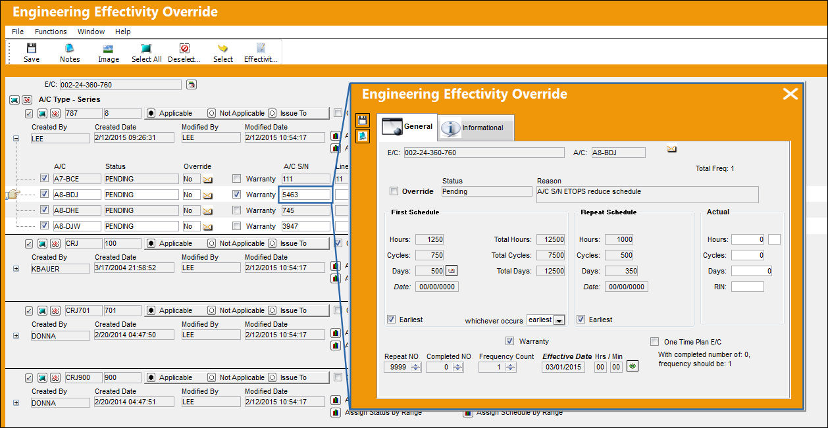828x428 pixels.
Task: Click the calendar icon beside First Schedule Days
Action: pos(452,271)
